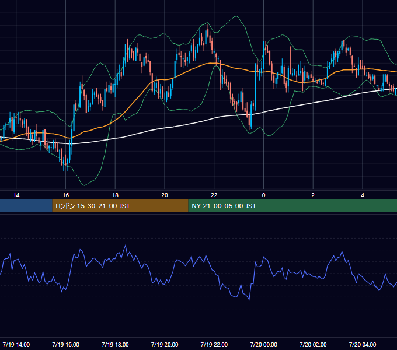Click the 7/20 02:00 date label
397x350 pixels.
(x=313, y=344)
